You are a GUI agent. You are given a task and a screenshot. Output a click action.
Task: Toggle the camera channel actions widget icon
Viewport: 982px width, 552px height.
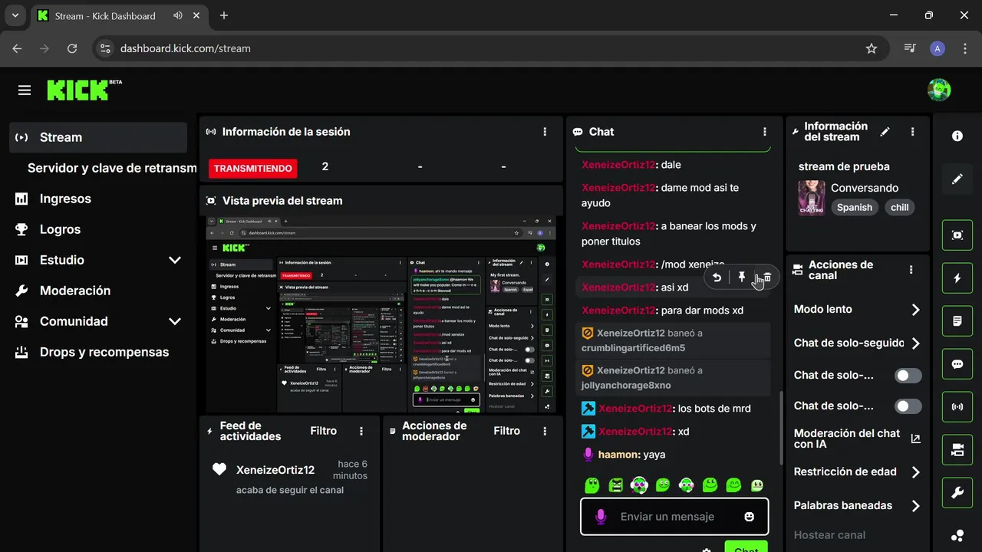click(957, 450)
